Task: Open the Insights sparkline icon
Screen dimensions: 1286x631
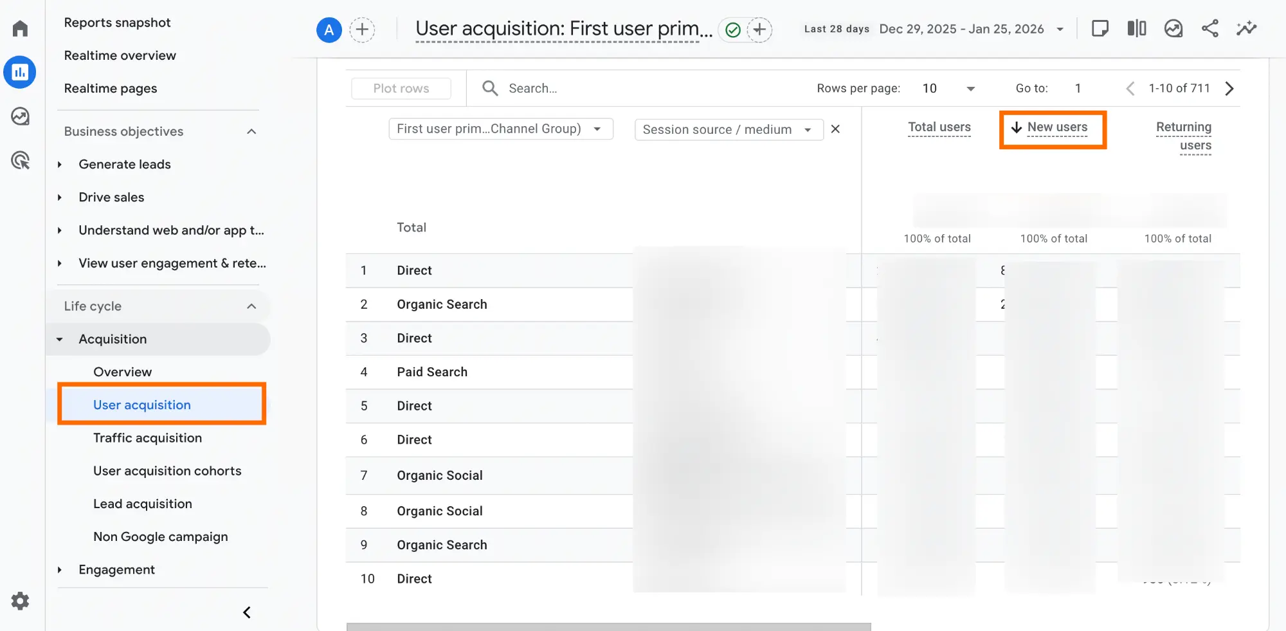Action: (1246, 29)
